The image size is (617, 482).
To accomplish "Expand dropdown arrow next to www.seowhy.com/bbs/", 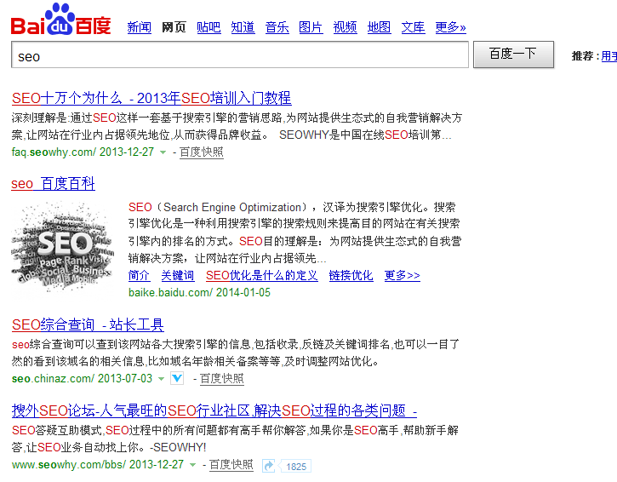I will click(x=193, y=465).
